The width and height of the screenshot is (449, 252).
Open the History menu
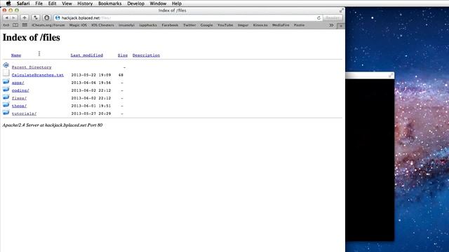tap(85, 3)
